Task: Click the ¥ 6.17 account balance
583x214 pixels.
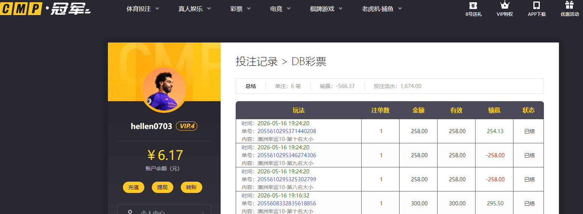Action: tap(165, 155)
